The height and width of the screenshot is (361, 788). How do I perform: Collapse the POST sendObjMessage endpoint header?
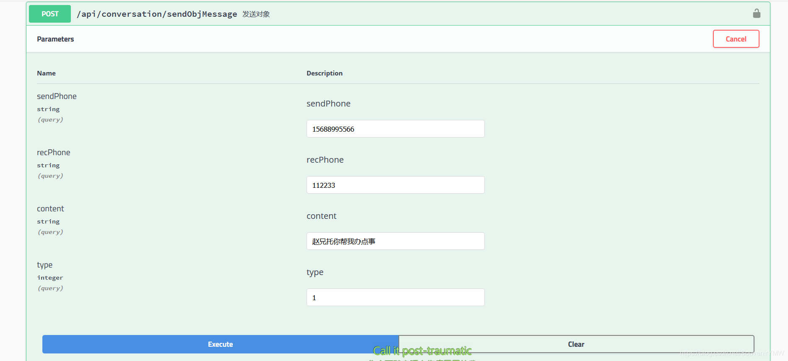[398, 14]
